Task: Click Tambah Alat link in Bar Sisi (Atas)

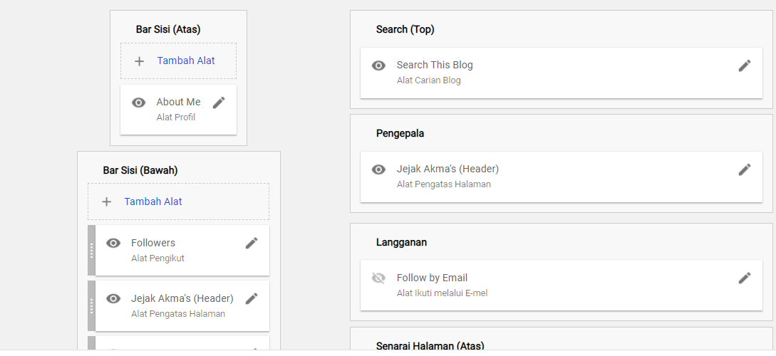Action: tap(186, 61)
